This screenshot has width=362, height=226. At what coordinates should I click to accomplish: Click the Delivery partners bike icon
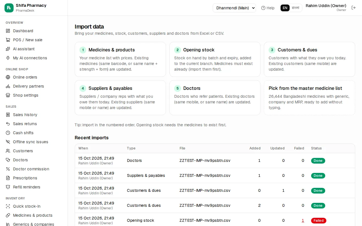pos(8,86)
